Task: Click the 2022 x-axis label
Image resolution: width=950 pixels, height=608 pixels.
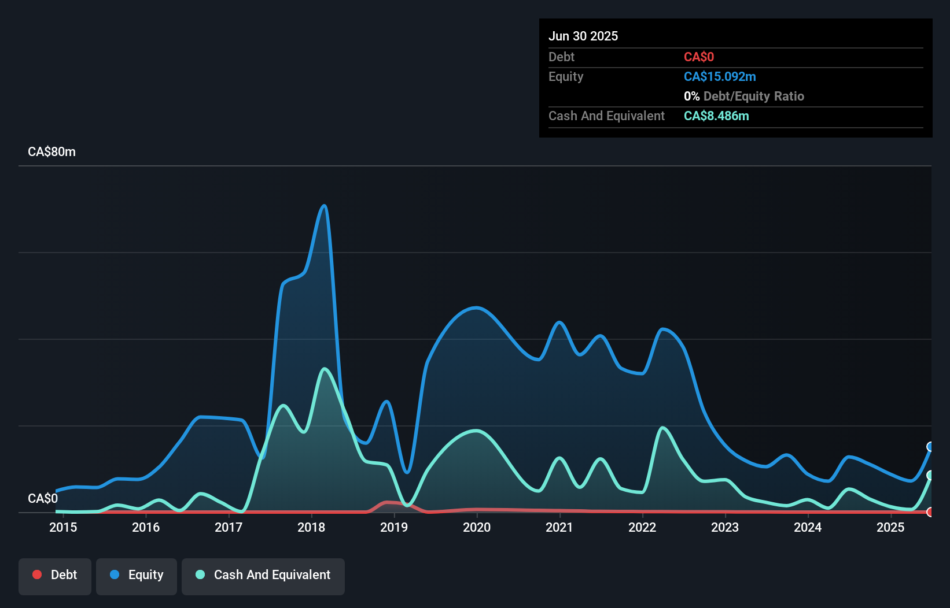Action: click(x=642, y=527)
